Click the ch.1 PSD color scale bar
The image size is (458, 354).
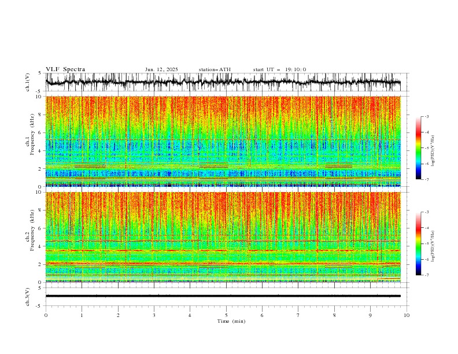[x=419, y=148]
